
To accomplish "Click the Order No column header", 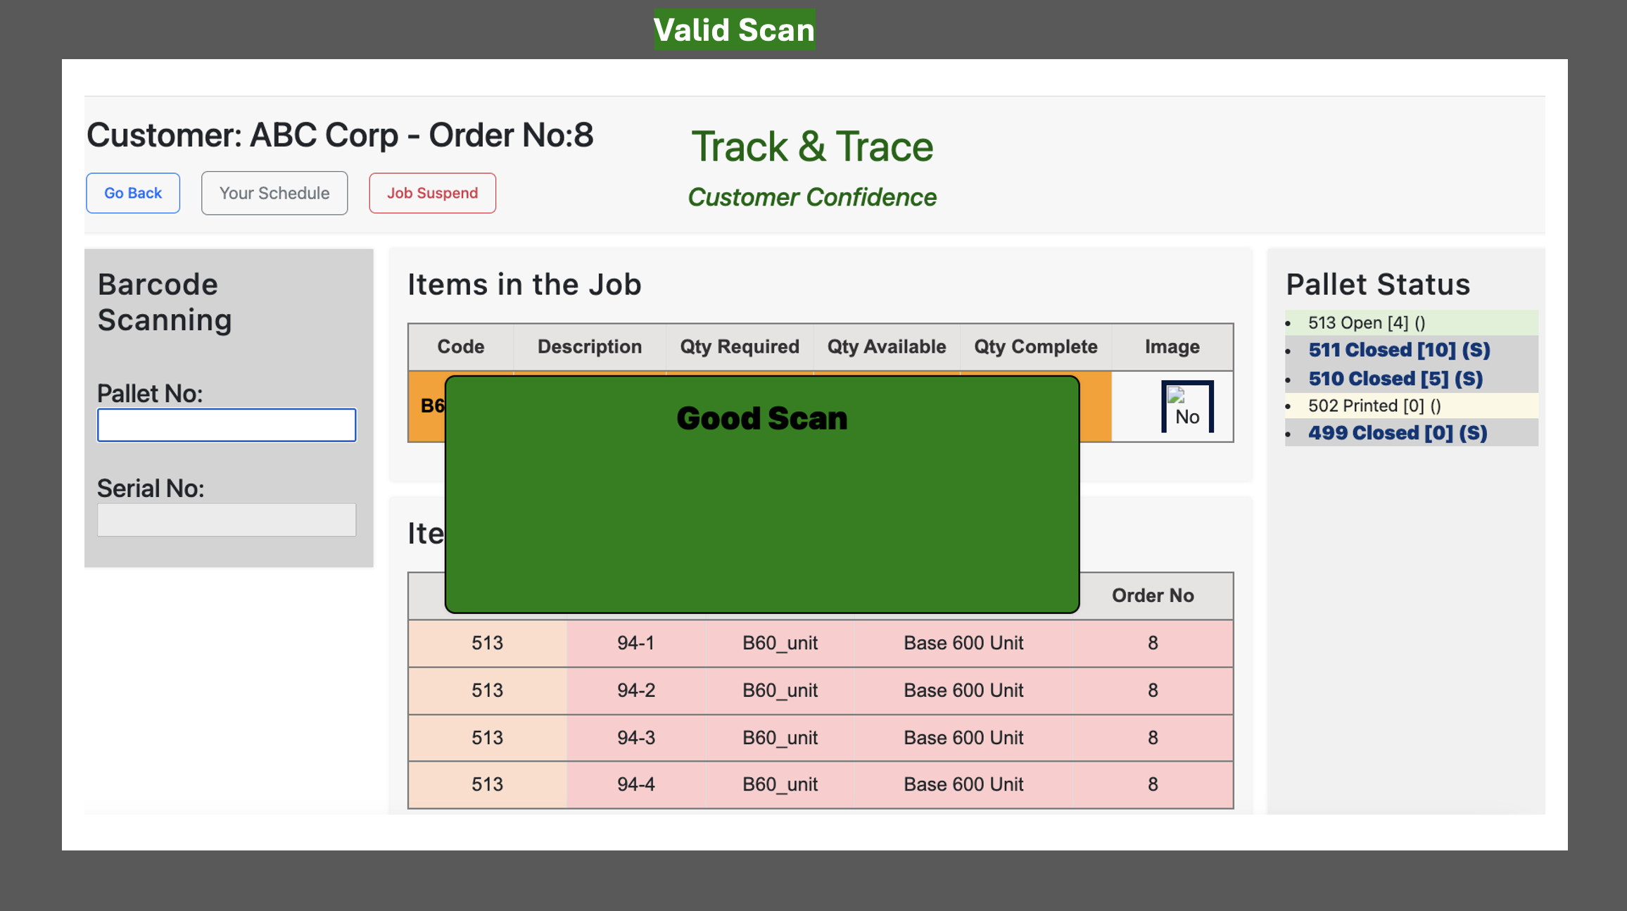I will point(1152,596).
